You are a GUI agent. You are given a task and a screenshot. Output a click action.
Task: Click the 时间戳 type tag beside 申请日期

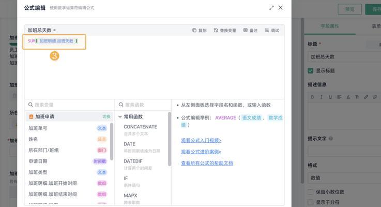100,161
